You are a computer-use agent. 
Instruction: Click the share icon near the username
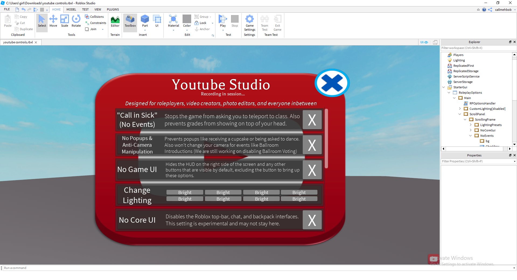pos(490,10)
